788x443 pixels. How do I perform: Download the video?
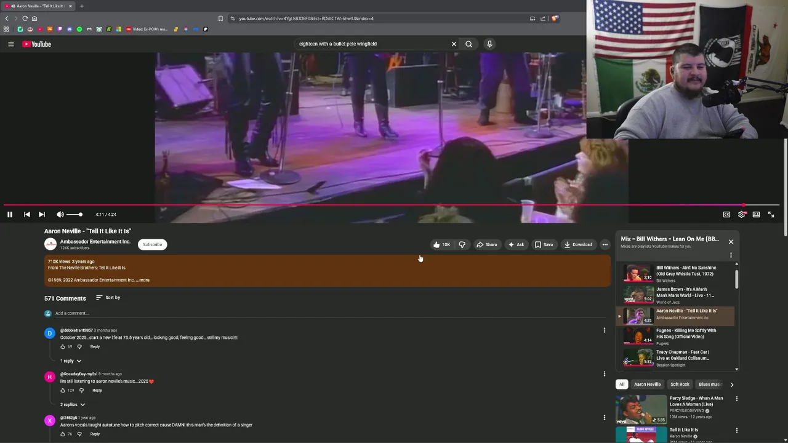pyautogui.click(x=578, y=244)
